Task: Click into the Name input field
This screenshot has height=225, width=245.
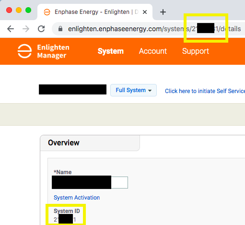Action: [90, 182]
